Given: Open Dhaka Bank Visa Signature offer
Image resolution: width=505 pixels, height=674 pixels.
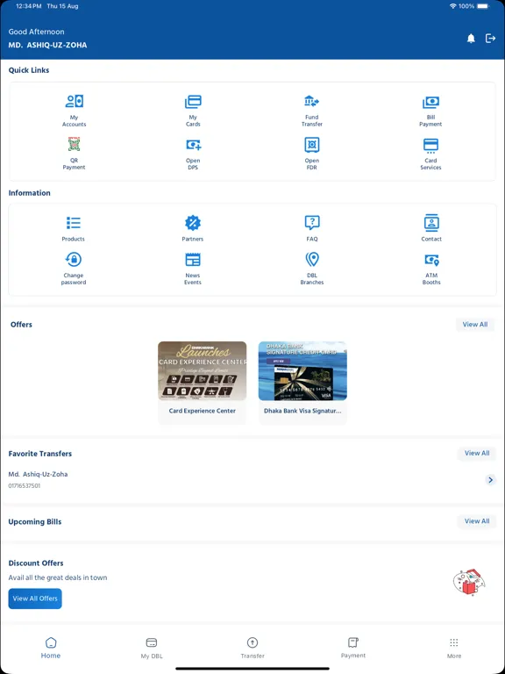Looking at the screenshot, I should click(x=302, y=382).
